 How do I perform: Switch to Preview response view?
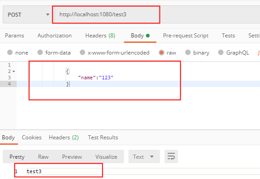[x=72, y=156]
